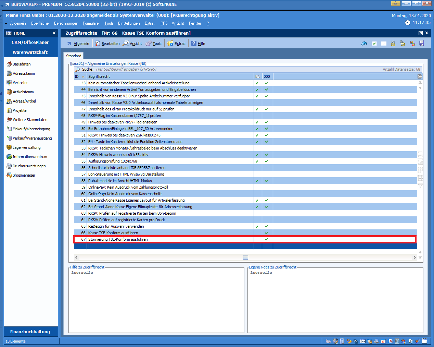The width and height of the screenshot is (434, 347).
Task: Select the Standard tab
Action: 74,56
